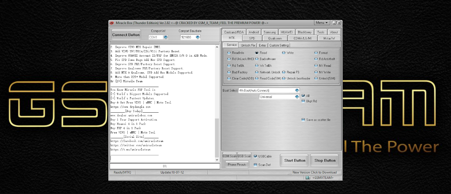Click the Connect Button

pyautogui.click(x=126, y=35)
